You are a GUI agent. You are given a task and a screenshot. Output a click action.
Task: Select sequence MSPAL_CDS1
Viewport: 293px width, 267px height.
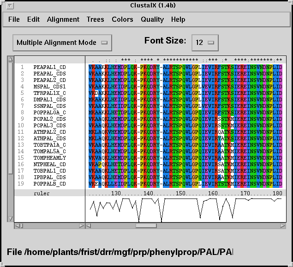pyautogui.click(x=49, y=87)
